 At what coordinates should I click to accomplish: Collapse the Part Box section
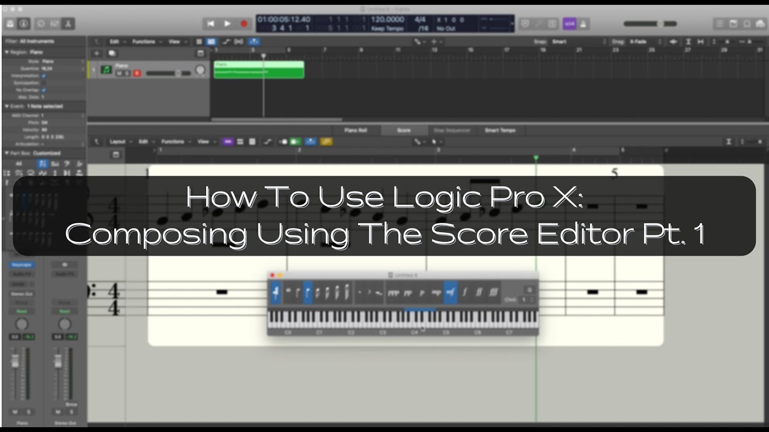tap(7, 153)
